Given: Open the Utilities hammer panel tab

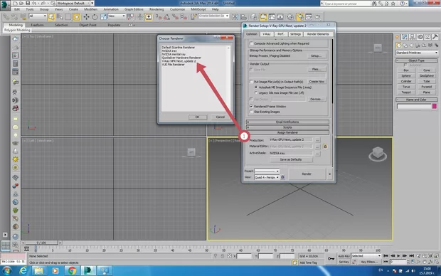Looking at the screenshot, I should pyautogui.click(x=435, y=37).
